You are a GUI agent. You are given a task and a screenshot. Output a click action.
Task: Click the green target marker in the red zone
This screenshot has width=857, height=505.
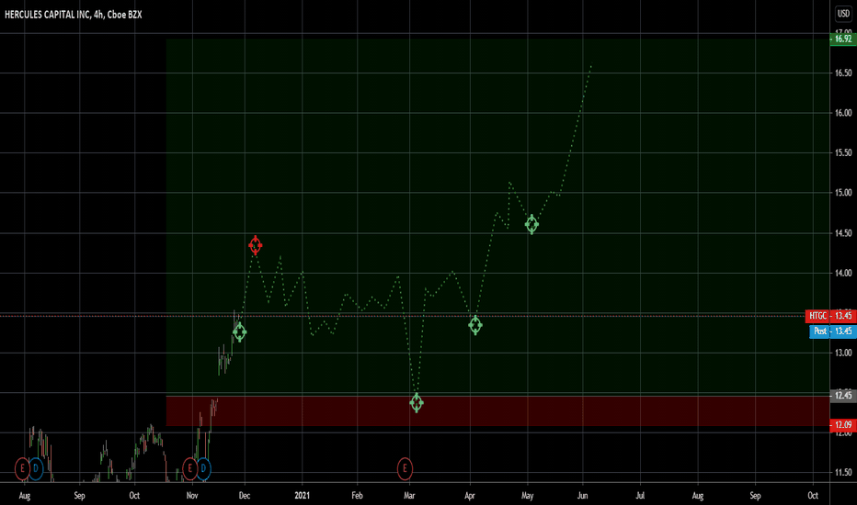(x=417, y=403)
